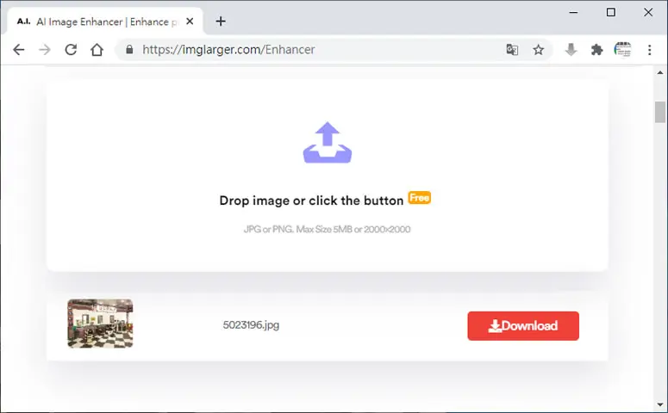Click the gray download arrow extension
Viewport: 668px width, 413px height.
pyautogui.click(x=571, y=49)
